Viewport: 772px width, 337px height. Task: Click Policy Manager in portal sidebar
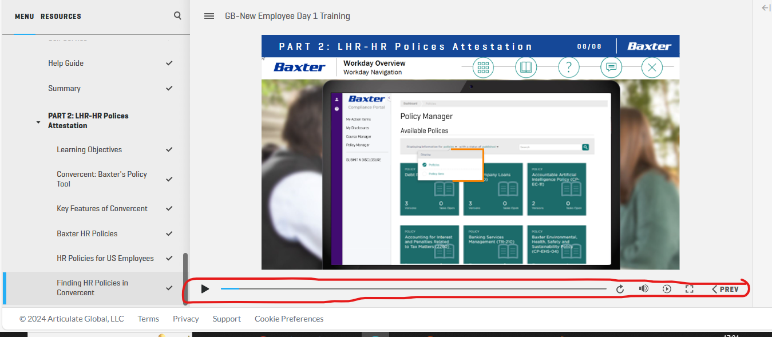[x=358, y=145]
